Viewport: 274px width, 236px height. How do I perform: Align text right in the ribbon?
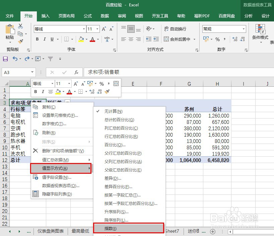pyautogui.click(x=138, y=39)
